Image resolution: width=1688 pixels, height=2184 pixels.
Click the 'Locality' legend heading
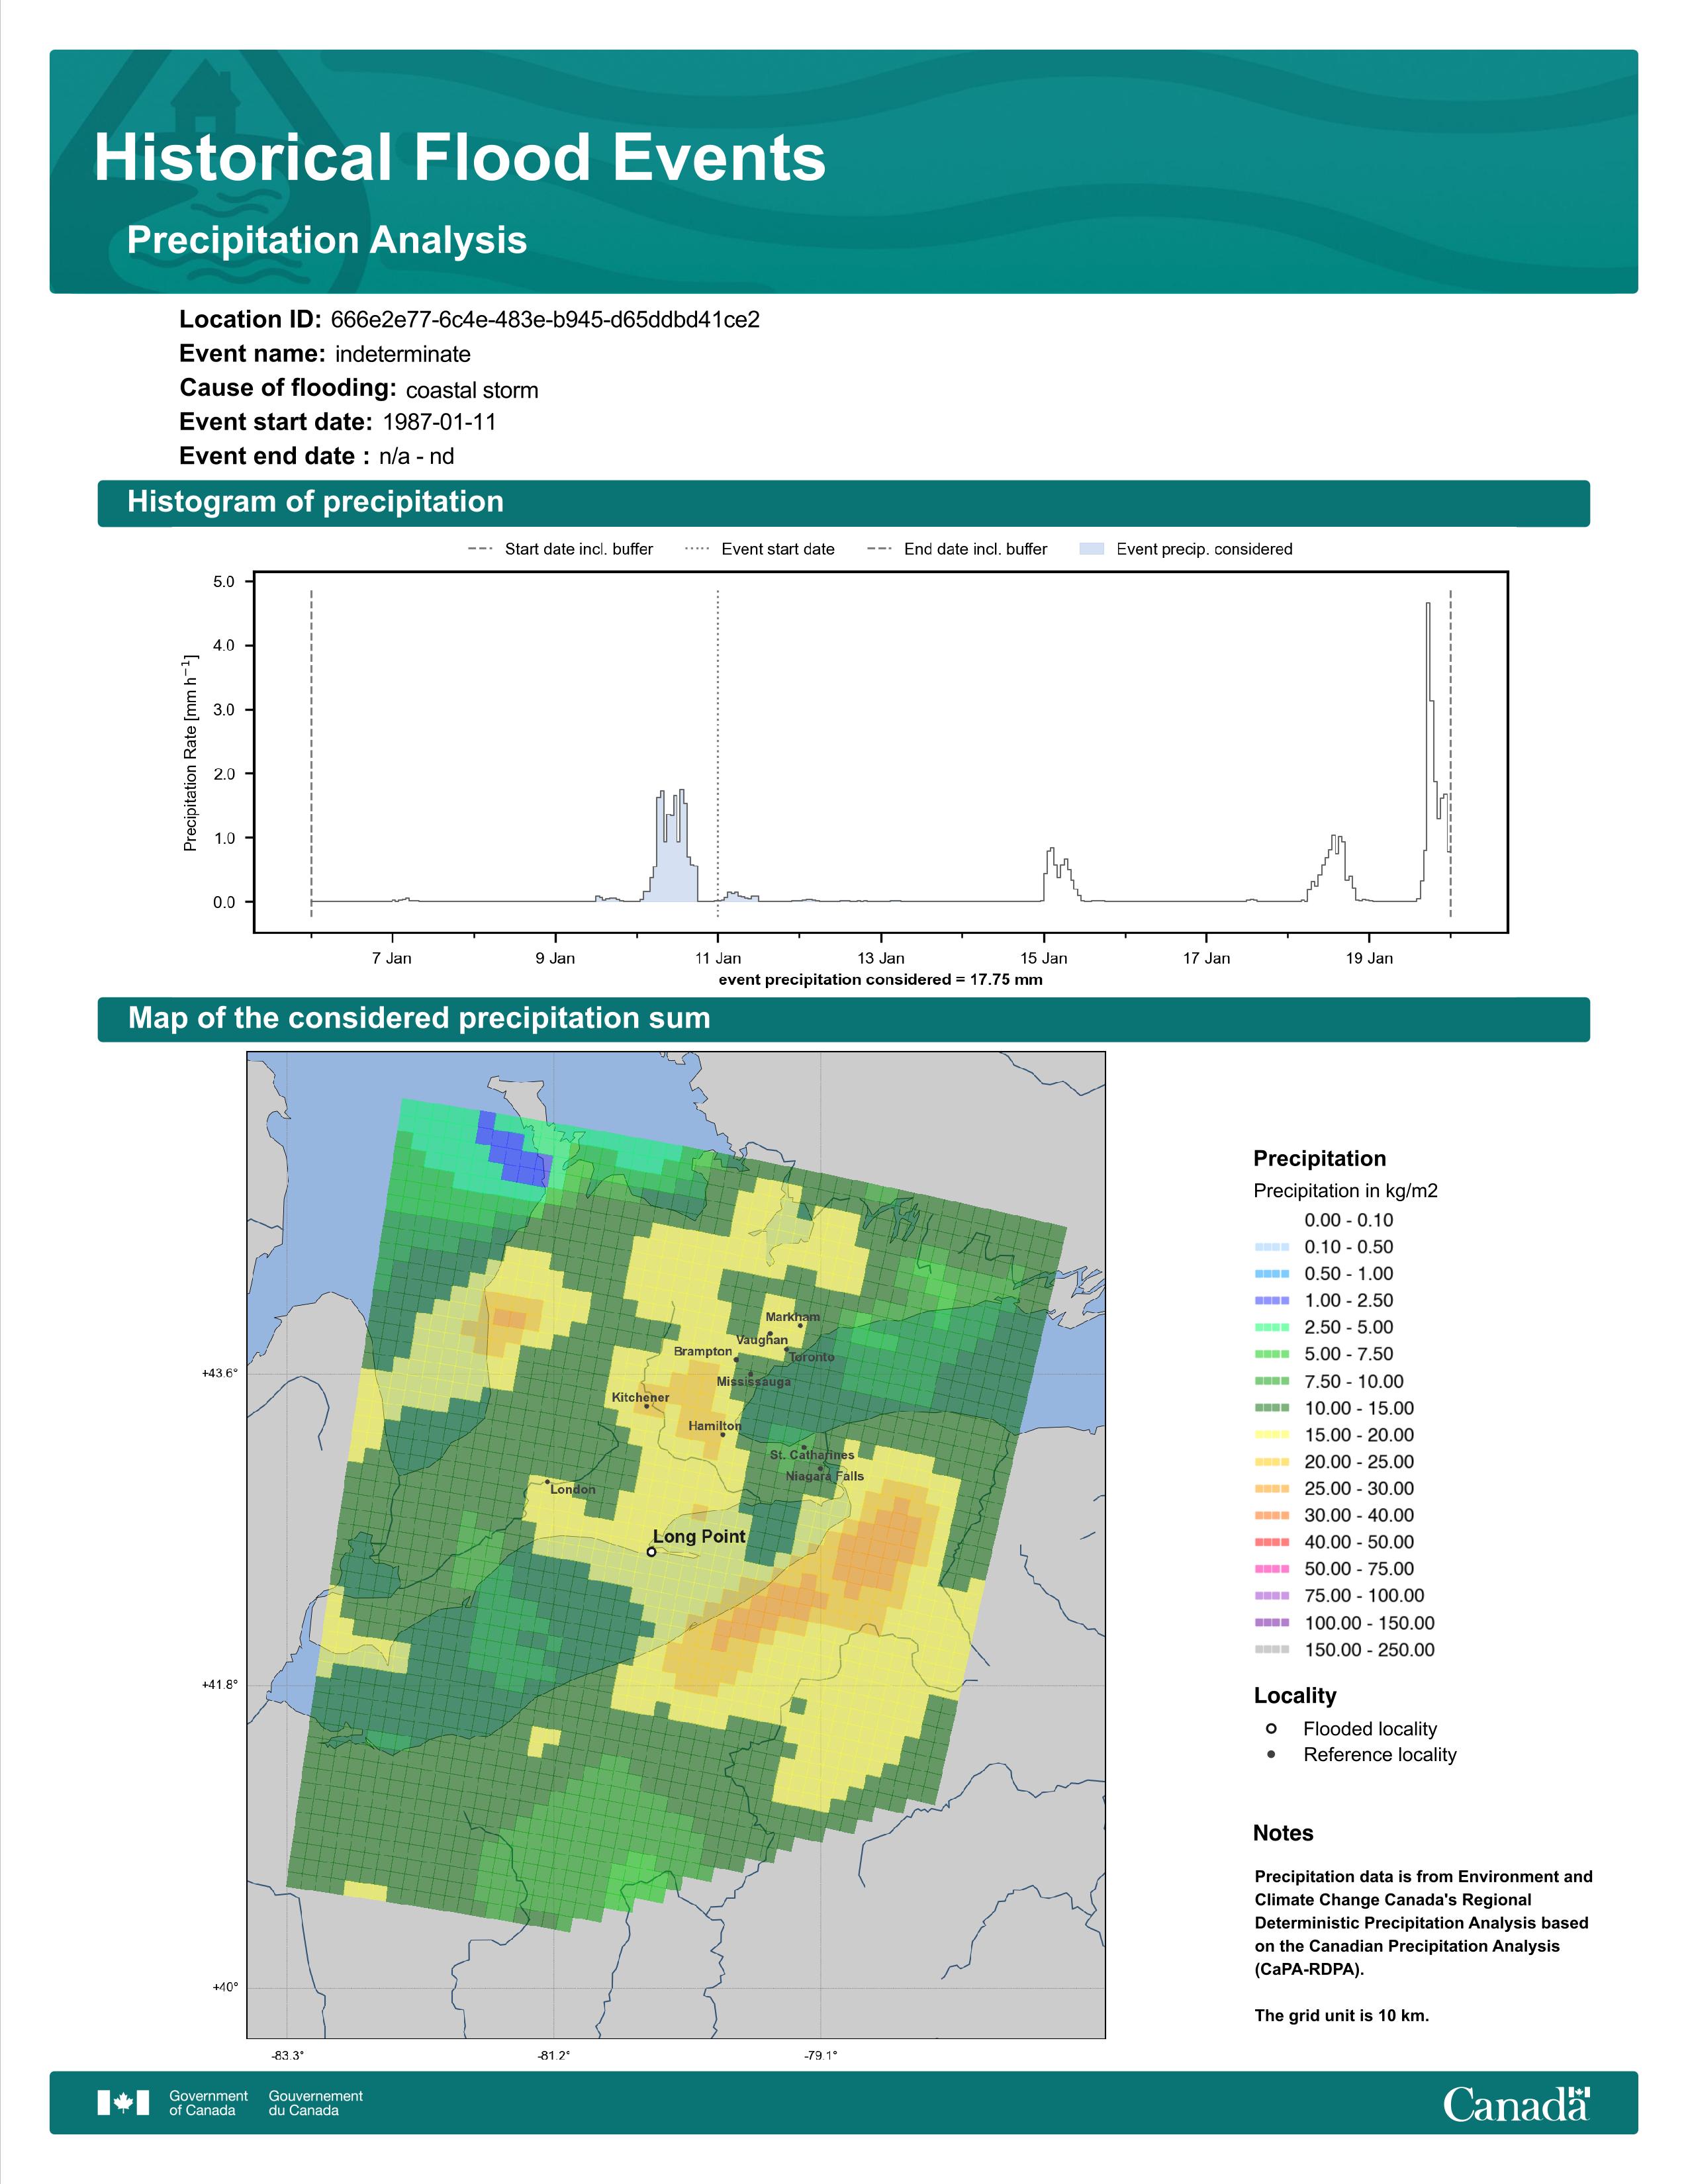tap(1295, 1695)
